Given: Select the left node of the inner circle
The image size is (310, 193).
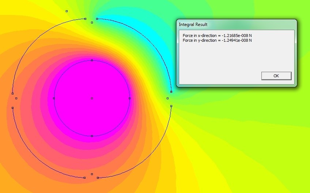Looking at the screenshot, I should click(x=54, y=98).
